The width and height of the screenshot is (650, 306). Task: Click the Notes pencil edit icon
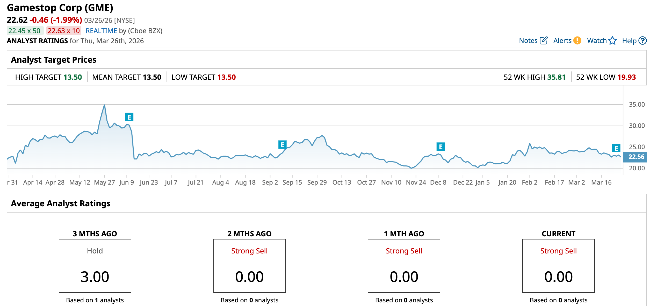coord(544,41)
